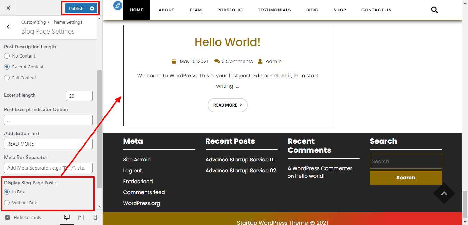This screenshot has width=468, height=225.
Task: Click the scroll-to-top diamond arrow
Action: click(x=444, y=193)
